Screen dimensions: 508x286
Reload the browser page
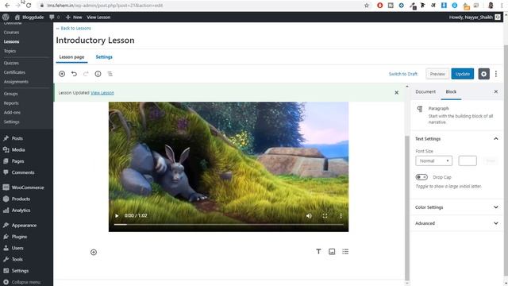point(29,6)
